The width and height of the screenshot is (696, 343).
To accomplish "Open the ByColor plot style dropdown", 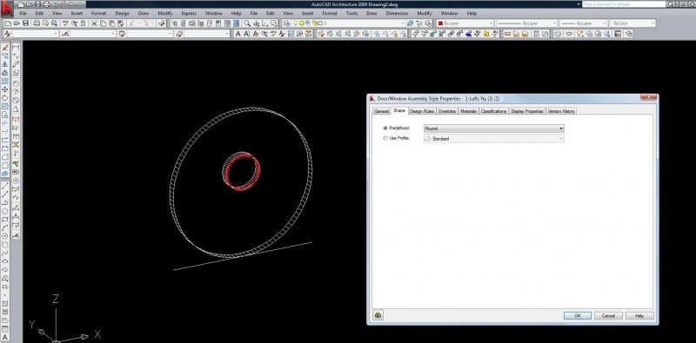I will (633, 23).
